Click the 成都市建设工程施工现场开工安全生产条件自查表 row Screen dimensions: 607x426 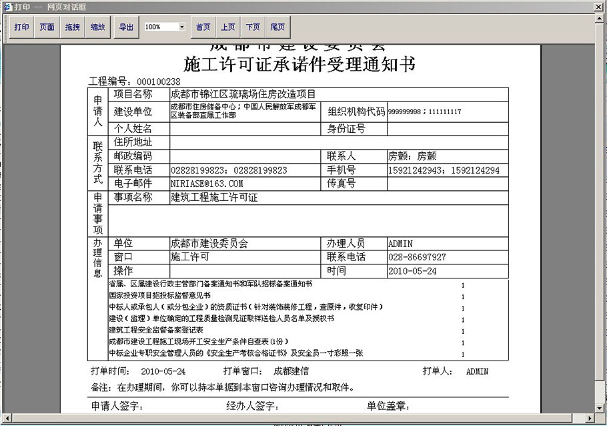[x=199, y=341]
